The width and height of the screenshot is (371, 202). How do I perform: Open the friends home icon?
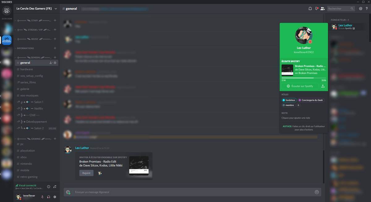6,10
